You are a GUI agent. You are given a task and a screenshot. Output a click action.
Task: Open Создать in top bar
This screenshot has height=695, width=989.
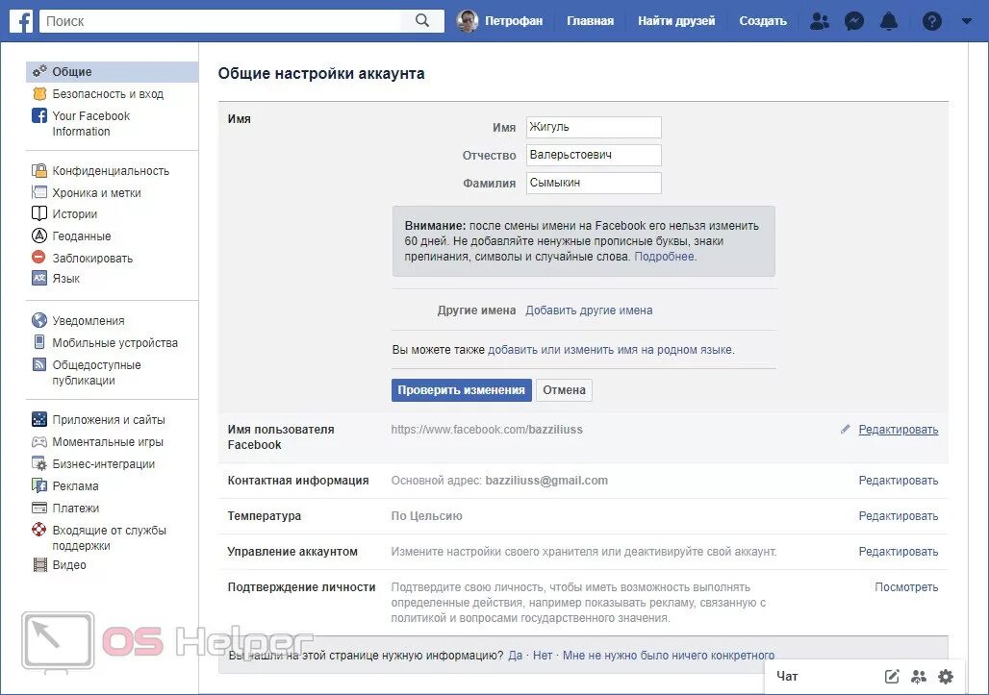(763, 21)
